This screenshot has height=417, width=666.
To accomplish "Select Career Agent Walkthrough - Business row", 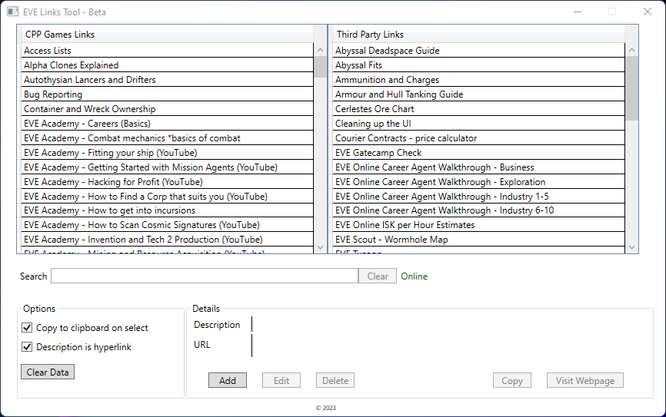I will [x=478, y=167].
